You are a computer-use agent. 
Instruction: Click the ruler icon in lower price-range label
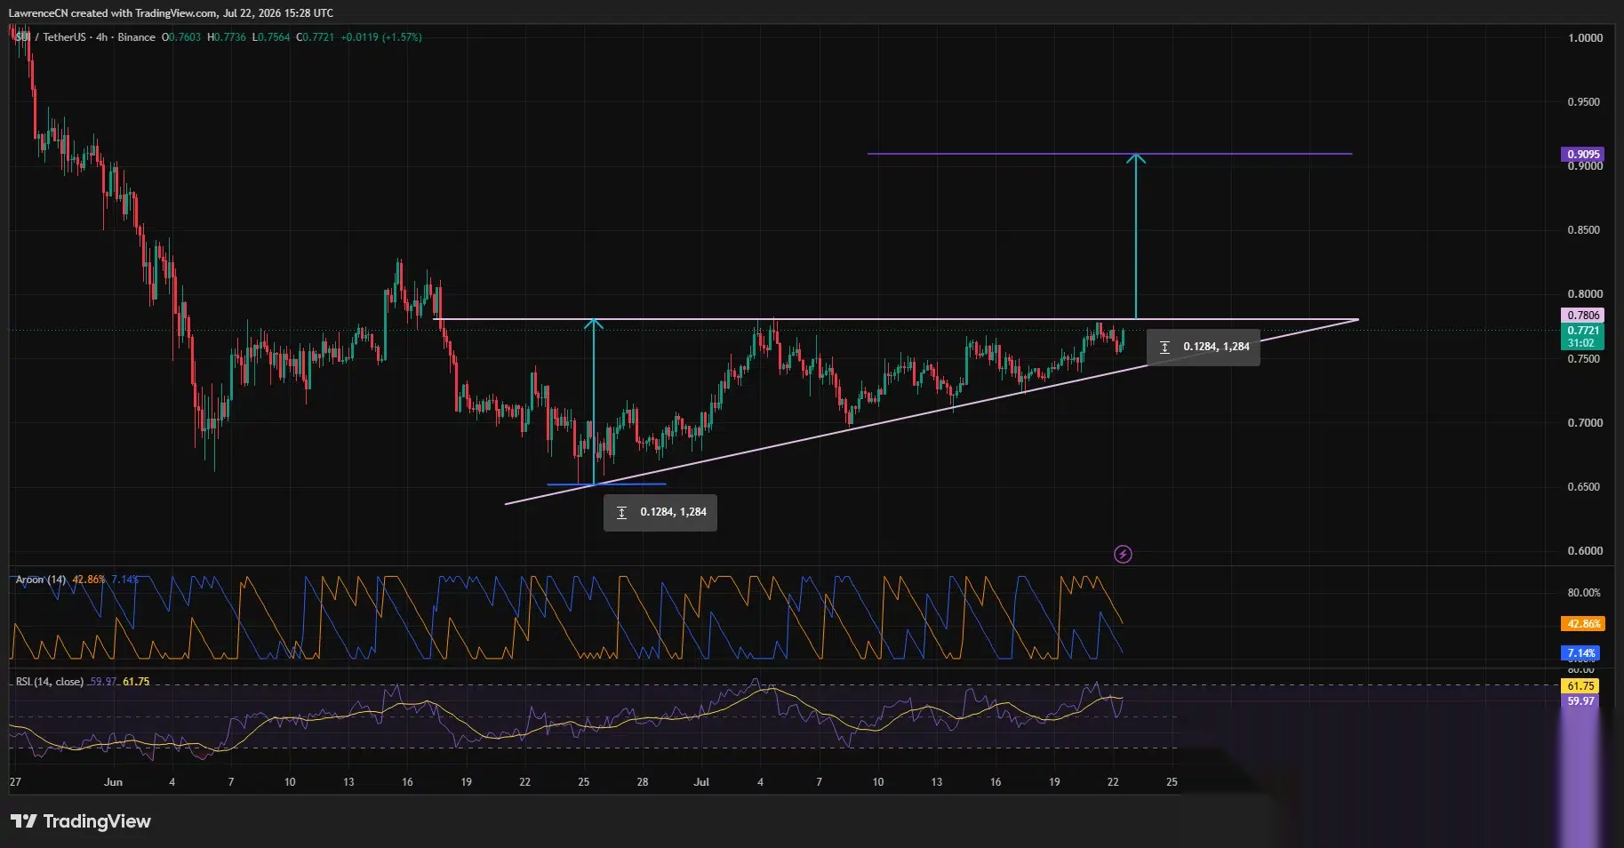[x=621, y=513]
